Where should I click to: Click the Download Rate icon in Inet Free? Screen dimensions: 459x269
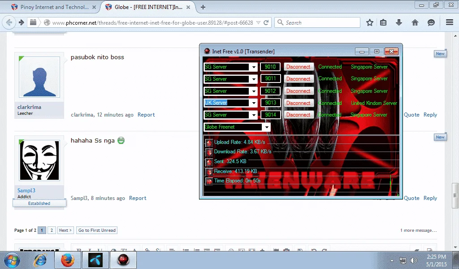tap(209, 152)
